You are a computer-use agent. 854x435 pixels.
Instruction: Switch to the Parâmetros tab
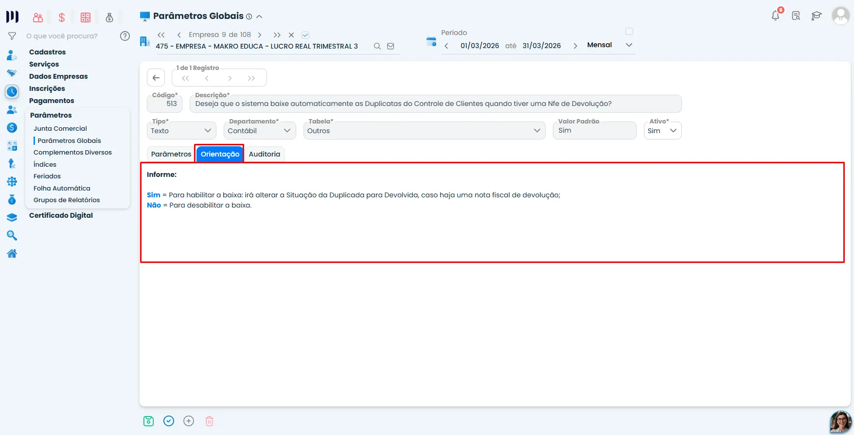[171, 154]
